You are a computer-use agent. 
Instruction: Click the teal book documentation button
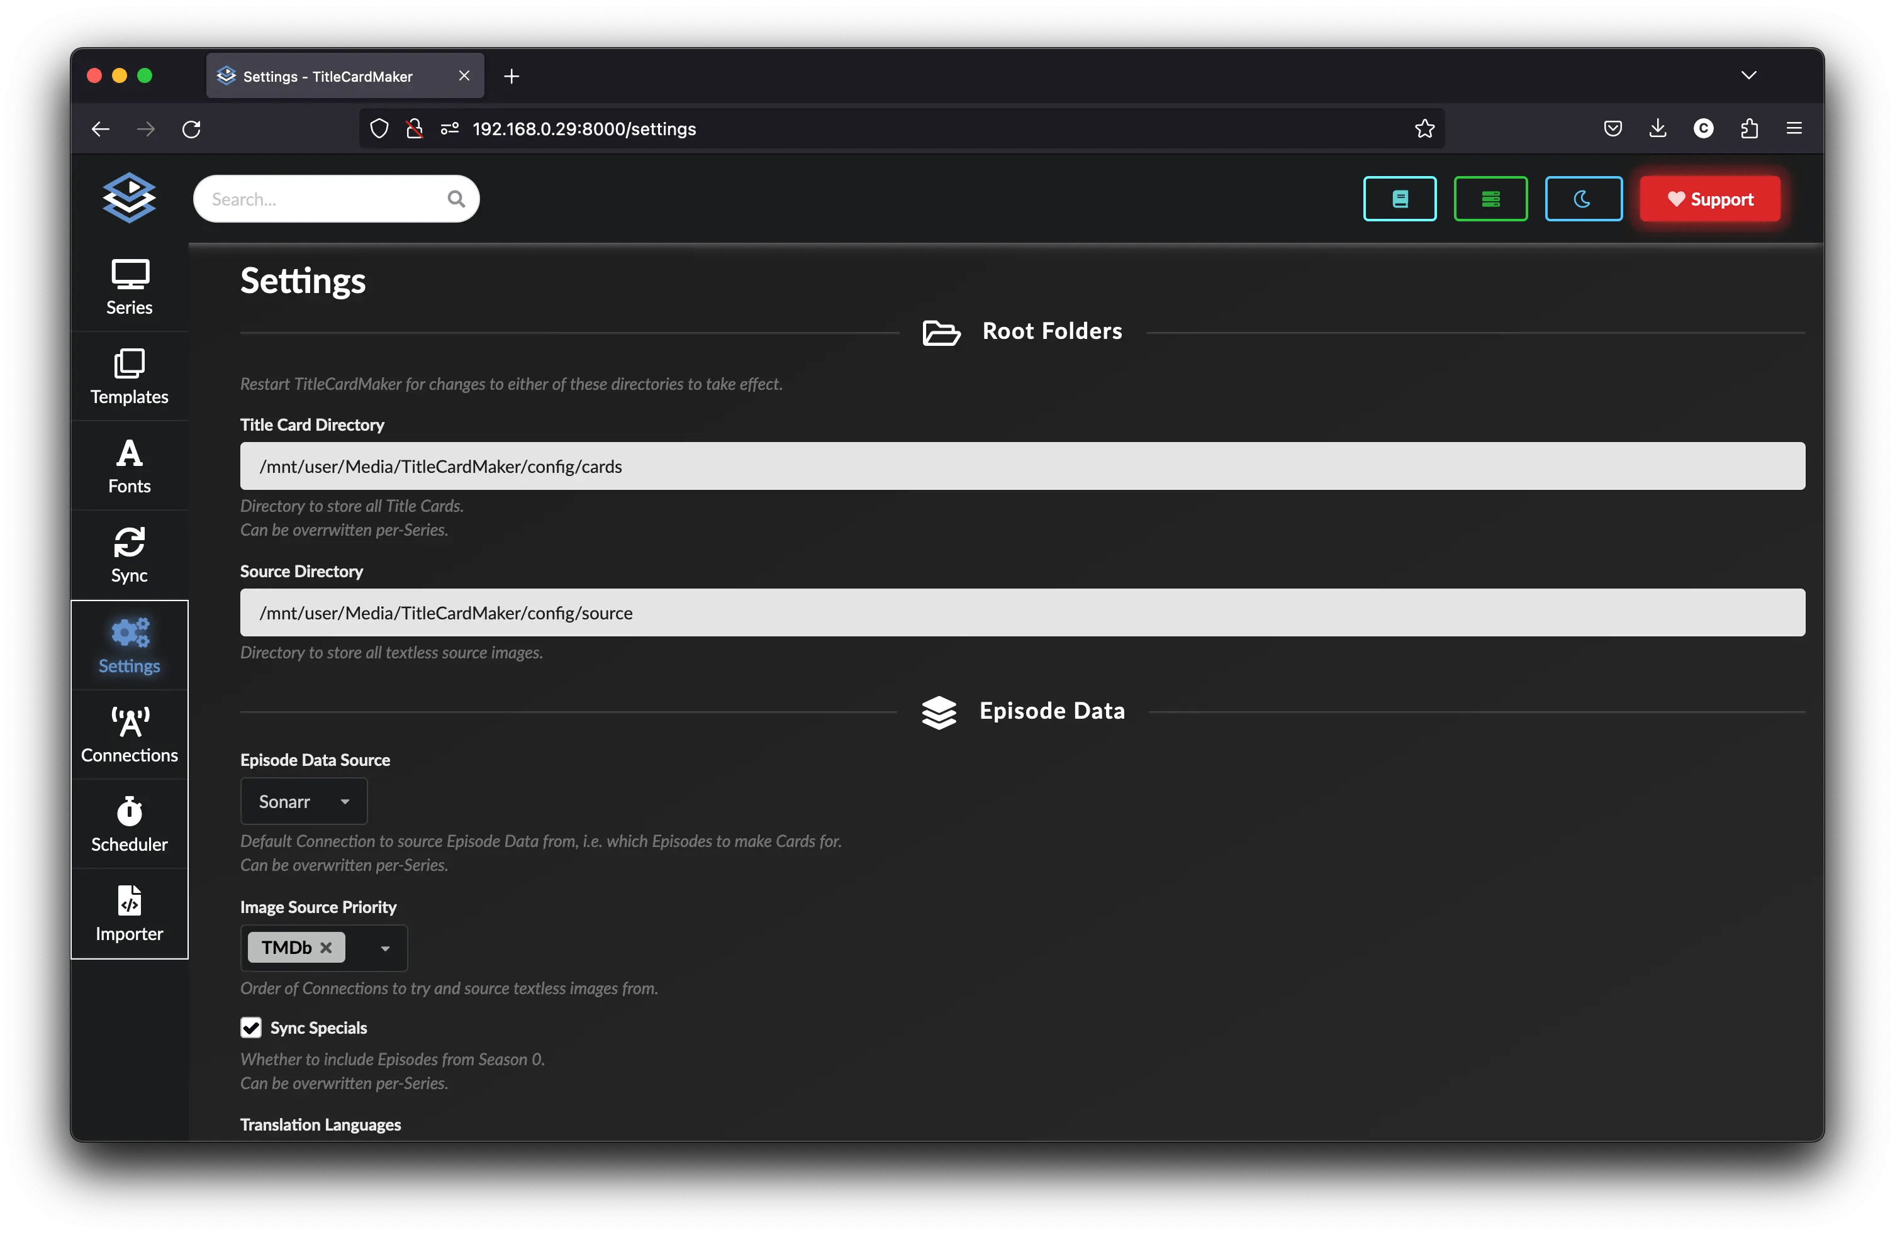[x=1399, y=199]
